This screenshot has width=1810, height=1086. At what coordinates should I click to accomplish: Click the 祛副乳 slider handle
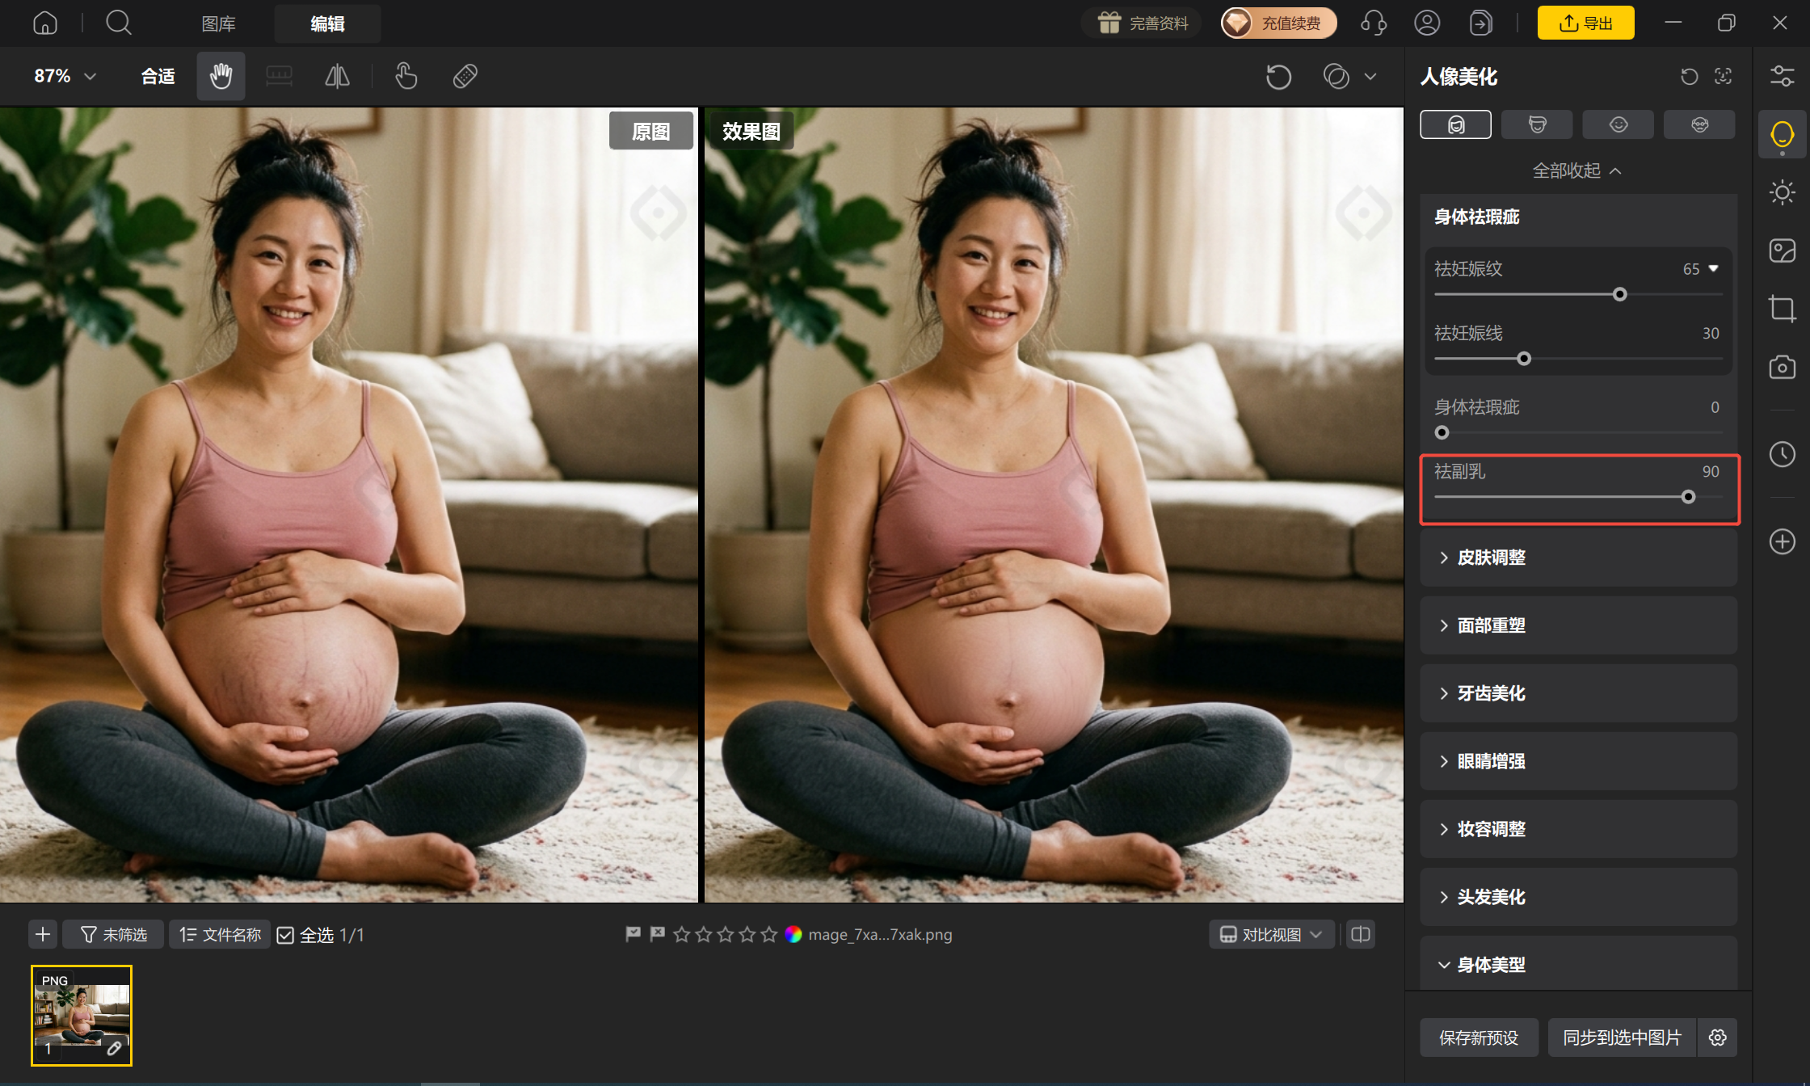tap(1688, 497)
